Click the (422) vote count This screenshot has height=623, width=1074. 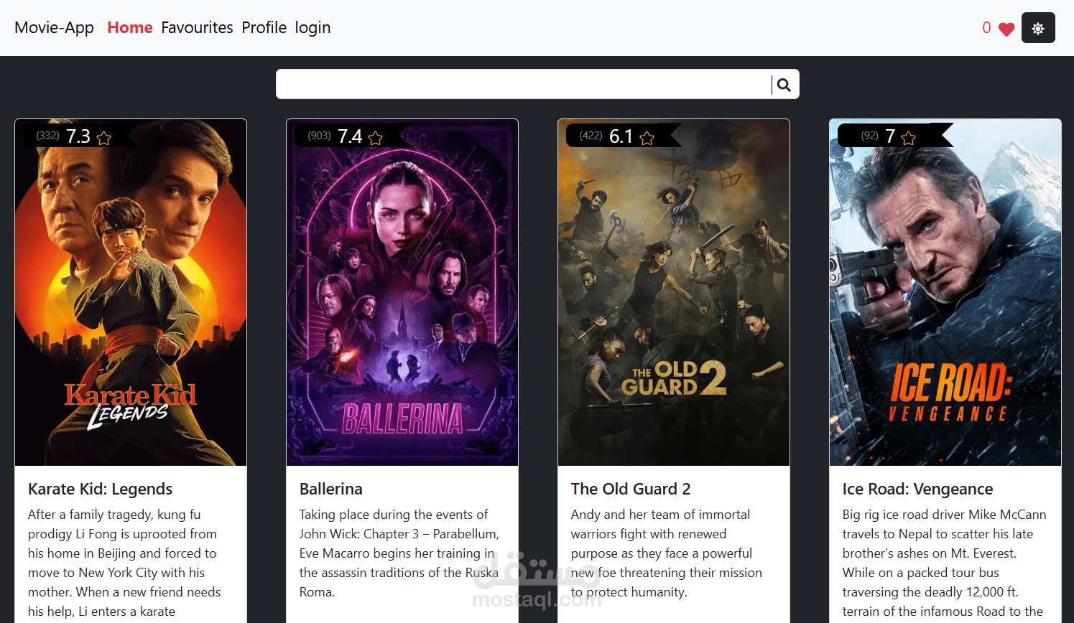point(591,136)
